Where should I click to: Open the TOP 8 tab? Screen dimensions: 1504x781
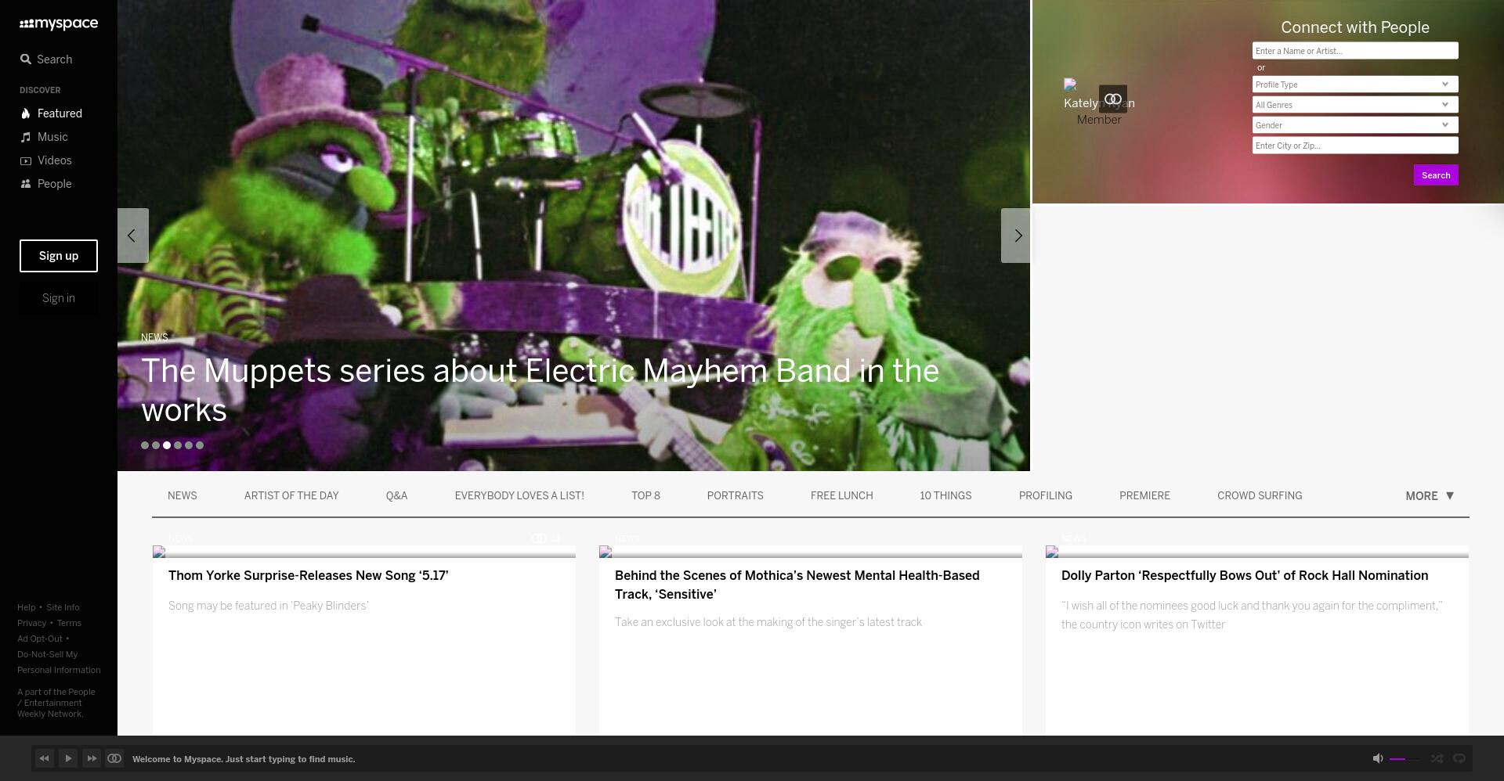click(645, 496)
